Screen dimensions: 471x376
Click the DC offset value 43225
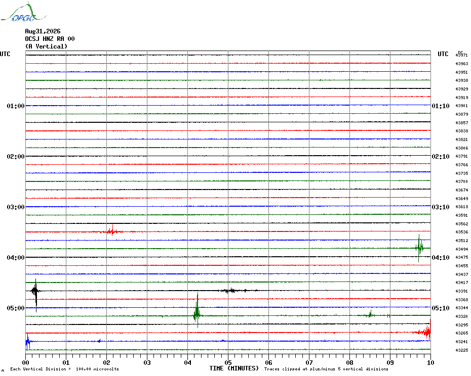pyautogui.click(x=462, y=350)
